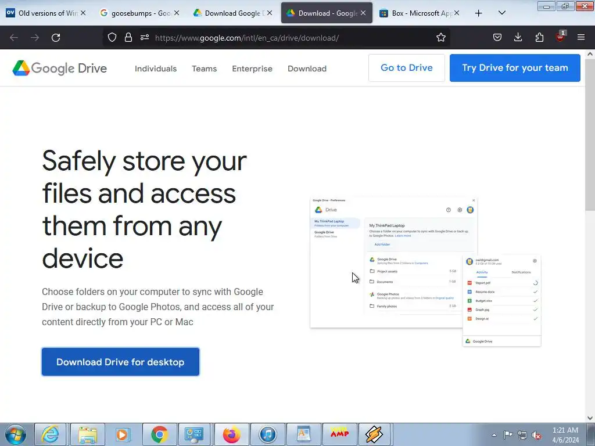This screenshot has width=595, height=446.
Task: Click the padlock site security icon
Action: coord(128,37)
